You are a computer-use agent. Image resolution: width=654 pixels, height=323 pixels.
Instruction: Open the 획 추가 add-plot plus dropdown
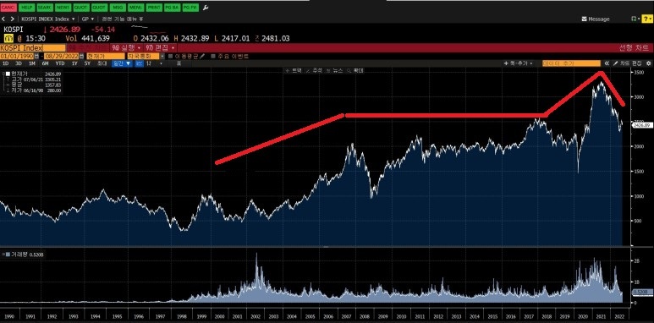coord(519,63)
